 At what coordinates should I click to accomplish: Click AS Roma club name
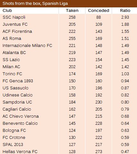click(12, 39)
